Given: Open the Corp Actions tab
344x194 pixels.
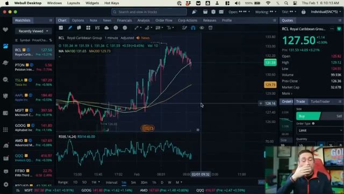Looking at the screenshot, I should (188, 20).
